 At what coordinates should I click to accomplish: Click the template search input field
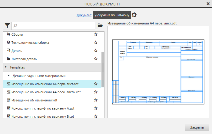(x=58, y=26)
